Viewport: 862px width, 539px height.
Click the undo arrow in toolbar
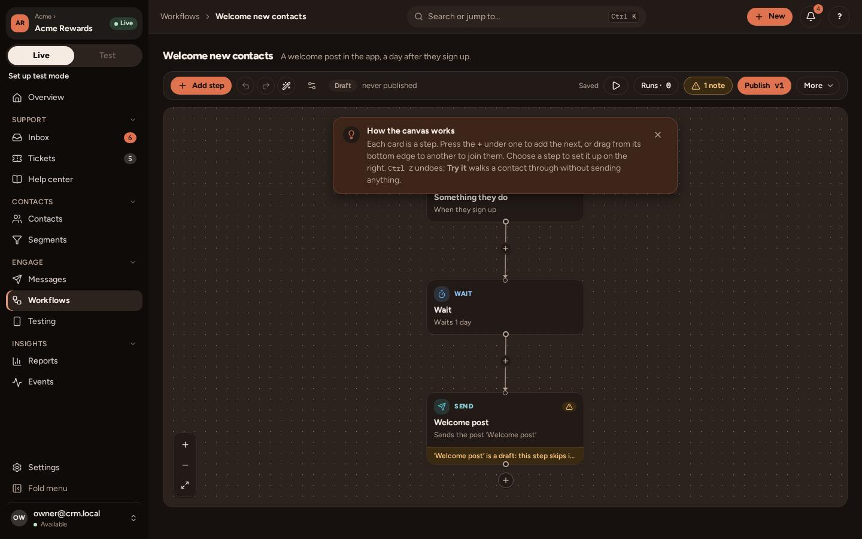point(245,86)
